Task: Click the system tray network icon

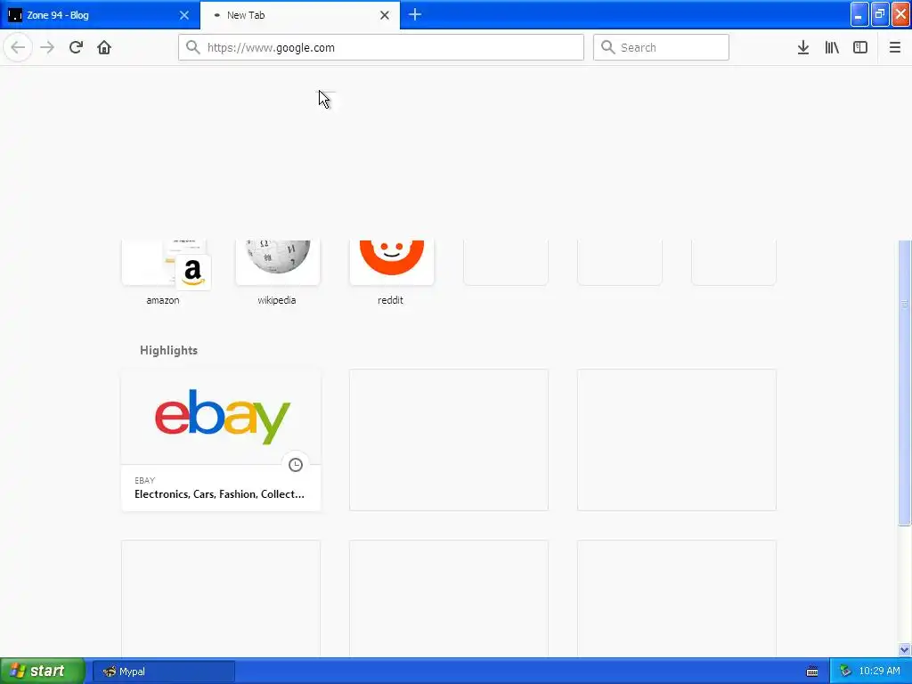Action: click(x=846, y=672)
